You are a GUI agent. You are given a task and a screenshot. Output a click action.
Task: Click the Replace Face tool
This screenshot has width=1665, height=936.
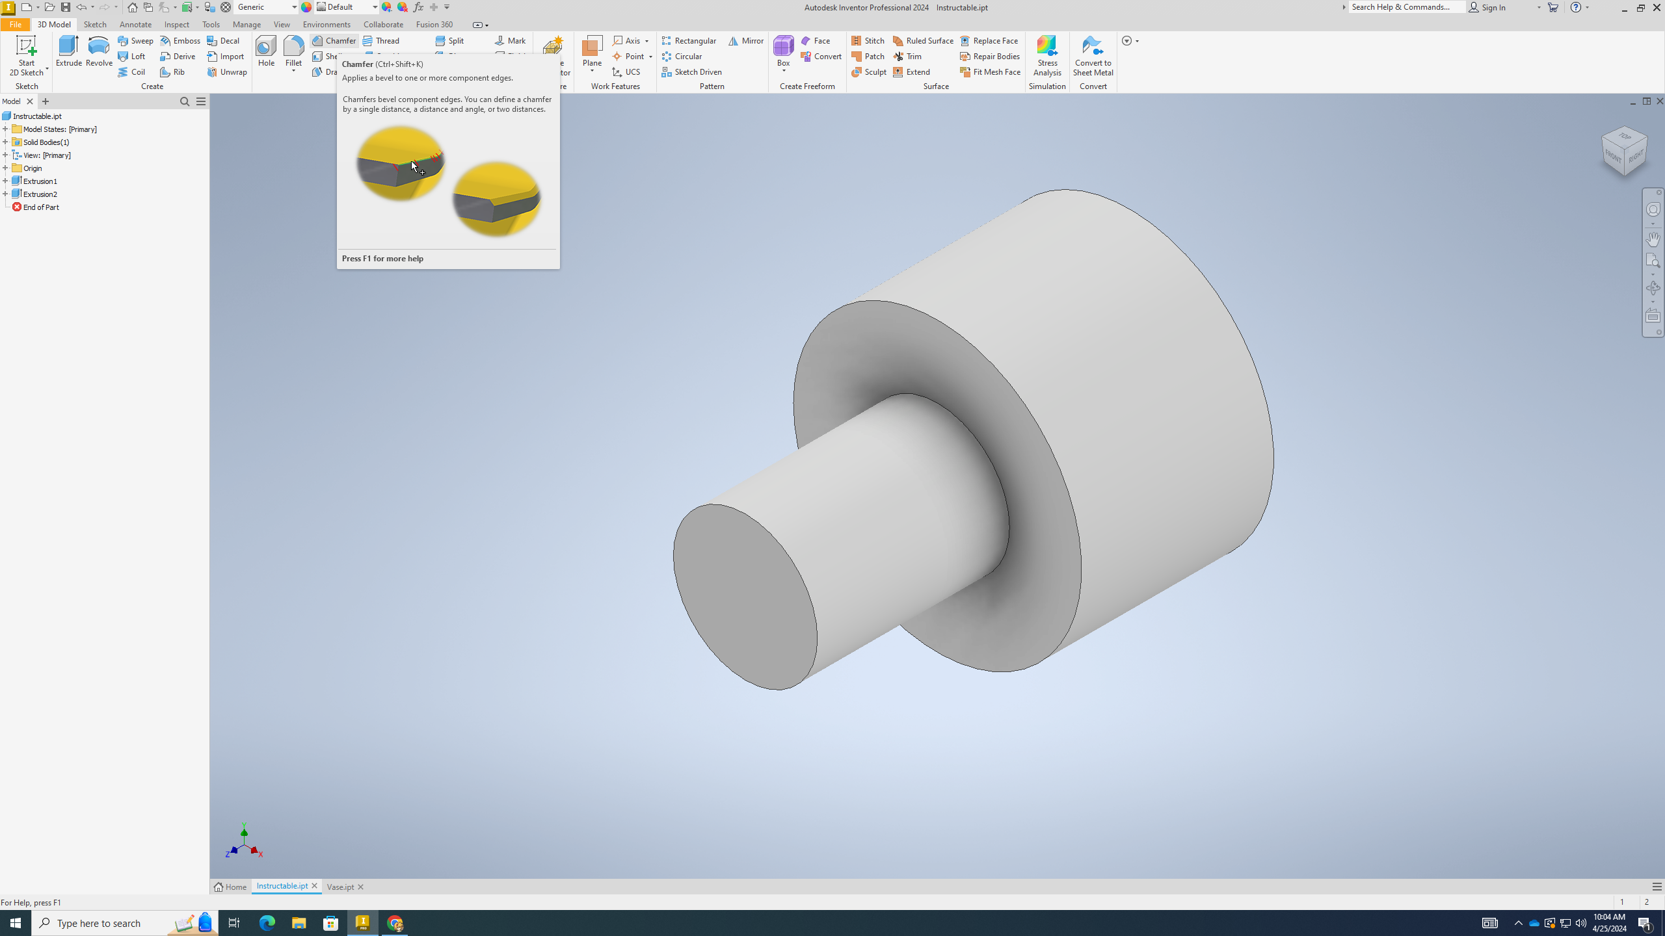989,40
